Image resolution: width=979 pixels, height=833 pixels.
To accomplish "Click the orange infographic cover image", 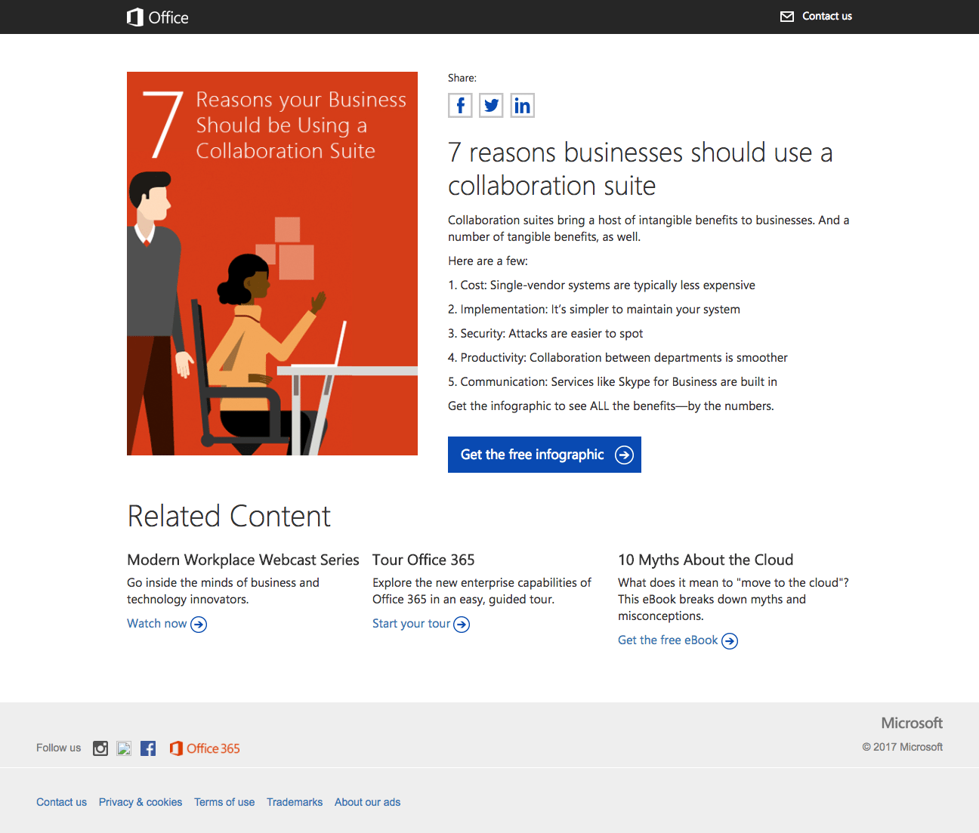I will click(272, 264).
